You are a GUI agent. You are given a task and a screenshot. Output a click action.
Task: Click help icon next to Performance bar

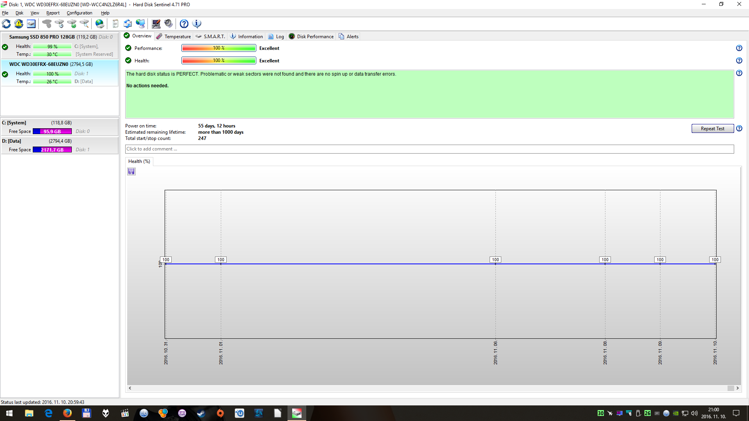pos(739,48)
